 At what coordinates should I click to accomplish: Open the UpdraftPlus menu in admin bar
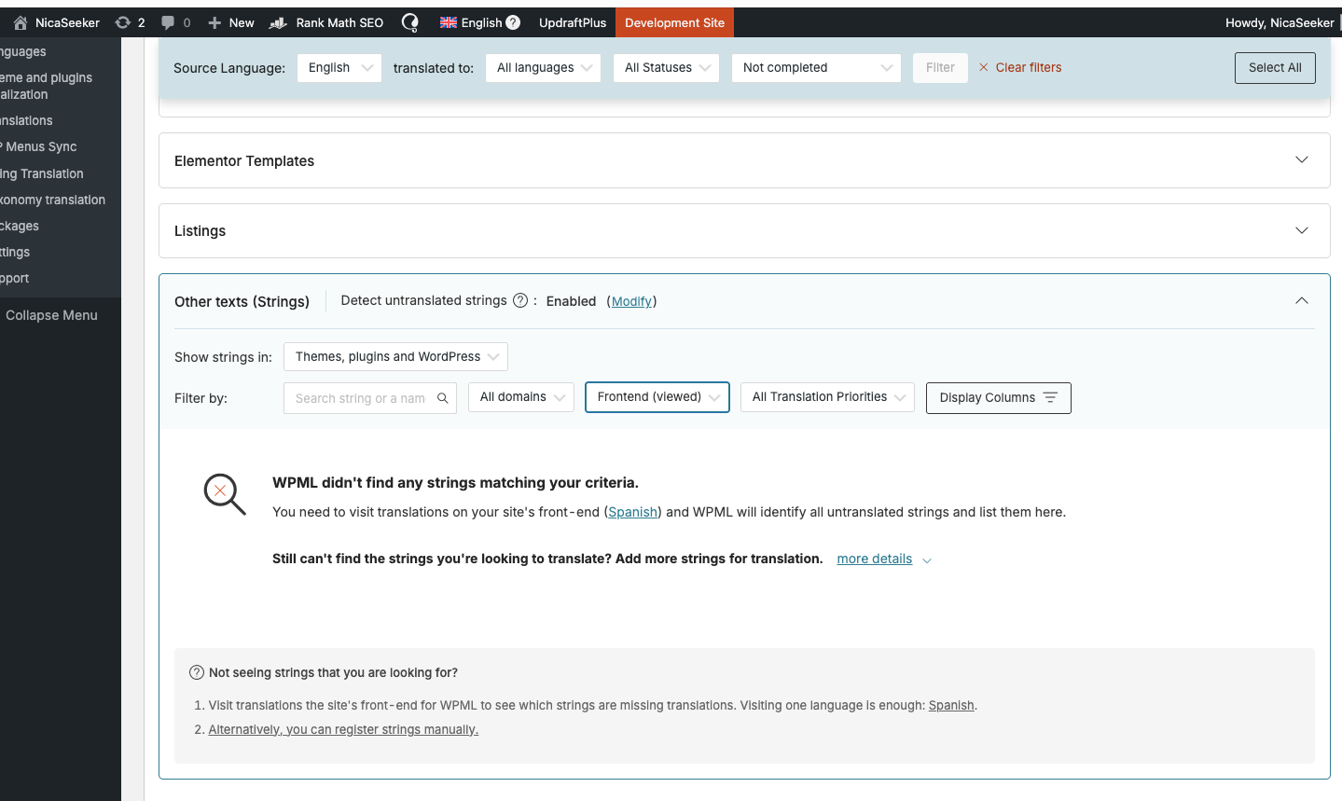click(572, 22)
